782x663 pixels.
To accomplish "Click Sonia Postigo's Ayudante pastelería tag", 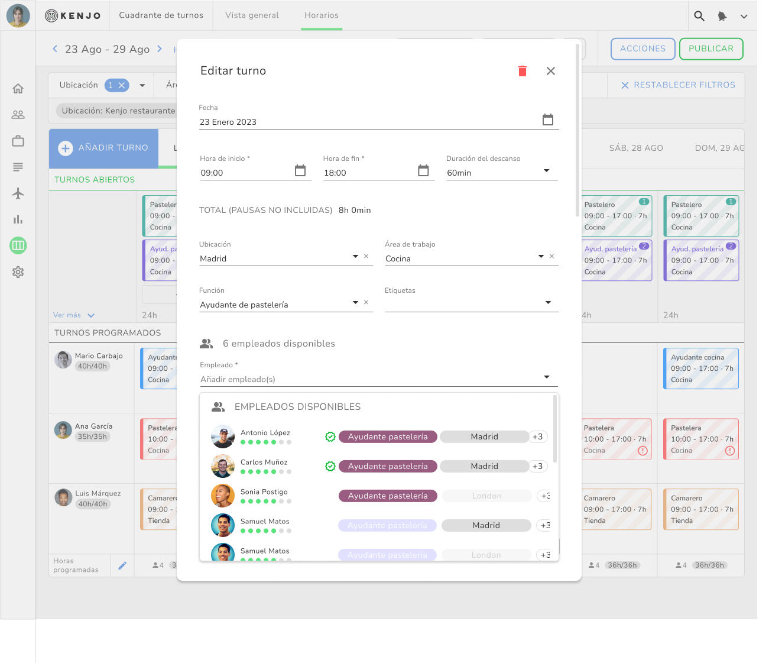I will 388,496.
